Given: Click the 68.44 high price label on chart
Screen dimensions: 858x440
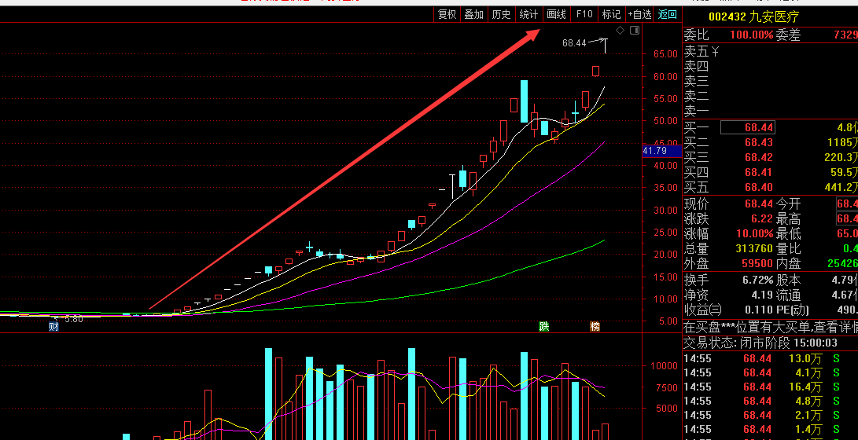Looking at the screenshot, I should 574,43.
